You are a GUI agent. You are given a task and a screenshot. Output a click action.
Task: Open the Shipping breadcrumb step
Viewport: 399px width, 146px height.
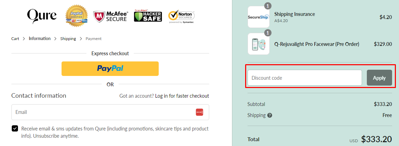(x=68, y=39)
